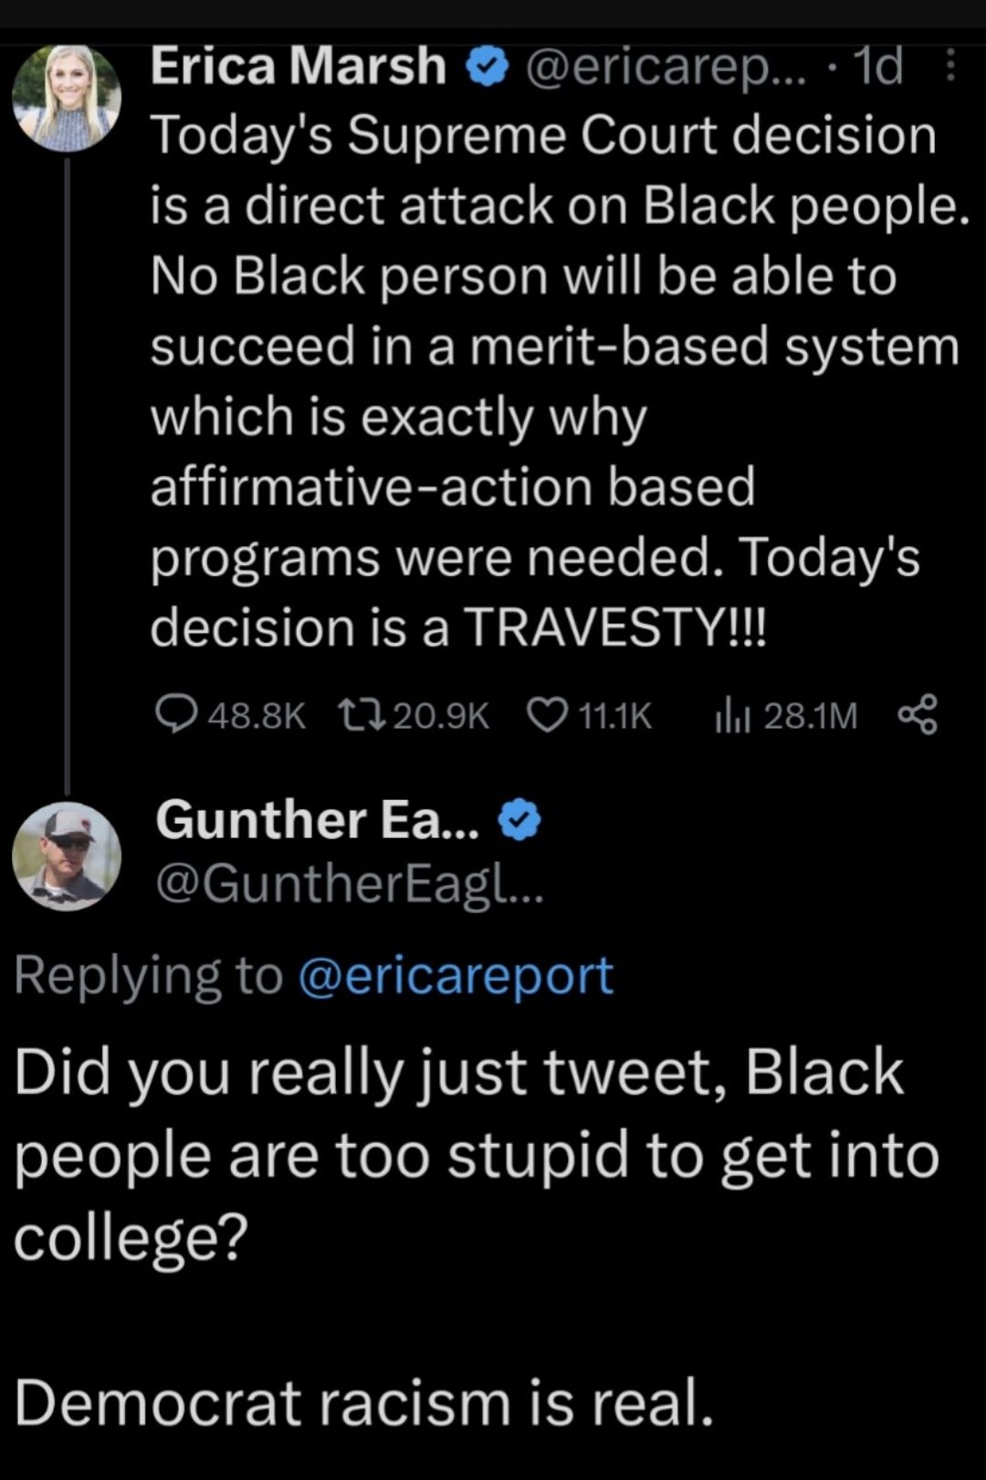
Task: Tap the heart icon to like the tweet
Action: 550,717
